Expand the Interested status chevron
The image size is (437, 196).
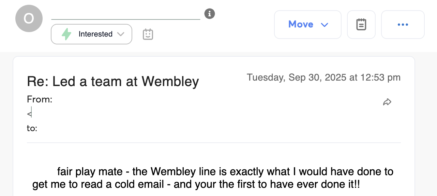(x=120, y=34)
